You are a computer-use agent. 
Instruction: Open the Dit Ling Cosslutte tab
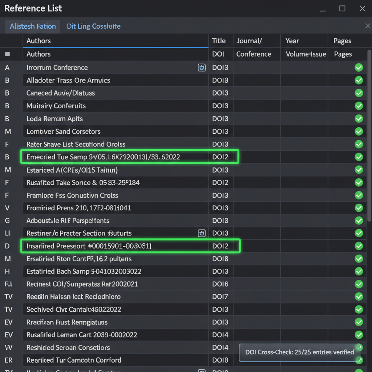pyautogui.click(x=93, y=26)
